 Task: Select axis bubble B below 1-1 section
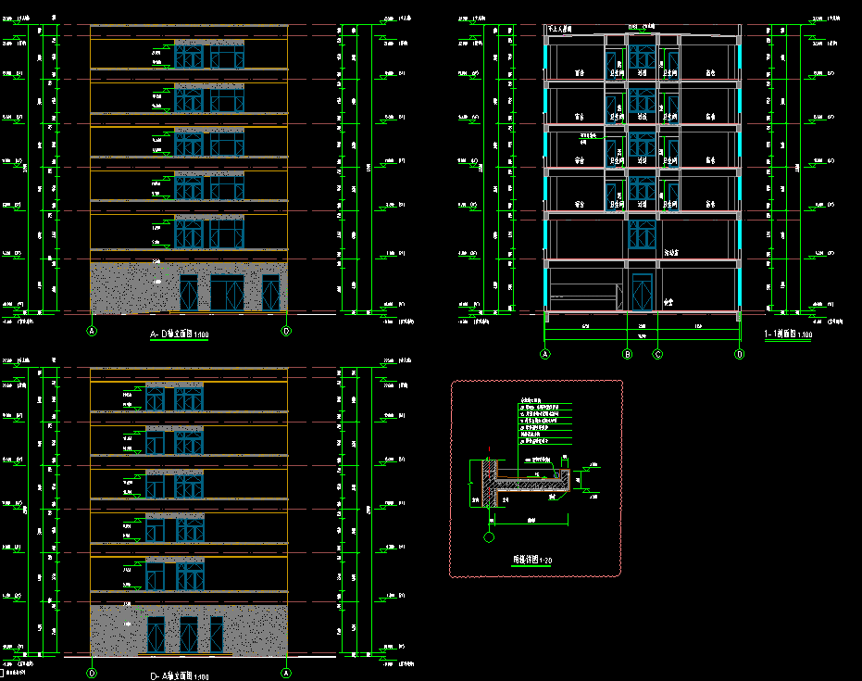pos(628,354)
